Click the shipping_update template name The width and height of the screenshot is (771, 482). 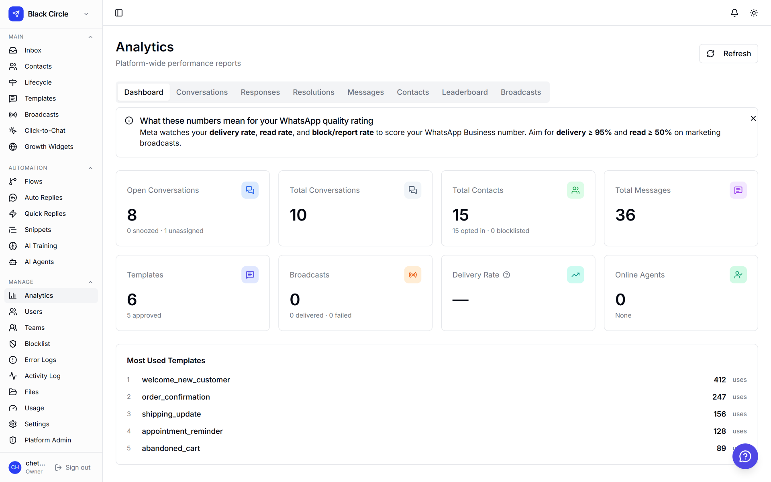[171, 414]
